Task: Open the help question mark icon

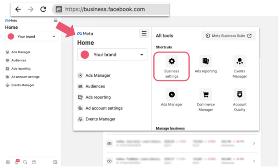Action: click(x=34, y=162)
